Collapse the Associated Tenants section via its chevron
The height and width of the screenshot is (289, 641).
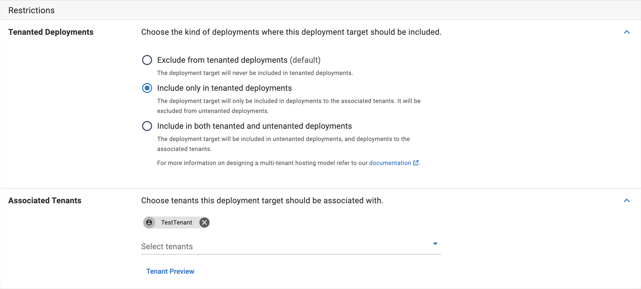(x=626, y=200)
